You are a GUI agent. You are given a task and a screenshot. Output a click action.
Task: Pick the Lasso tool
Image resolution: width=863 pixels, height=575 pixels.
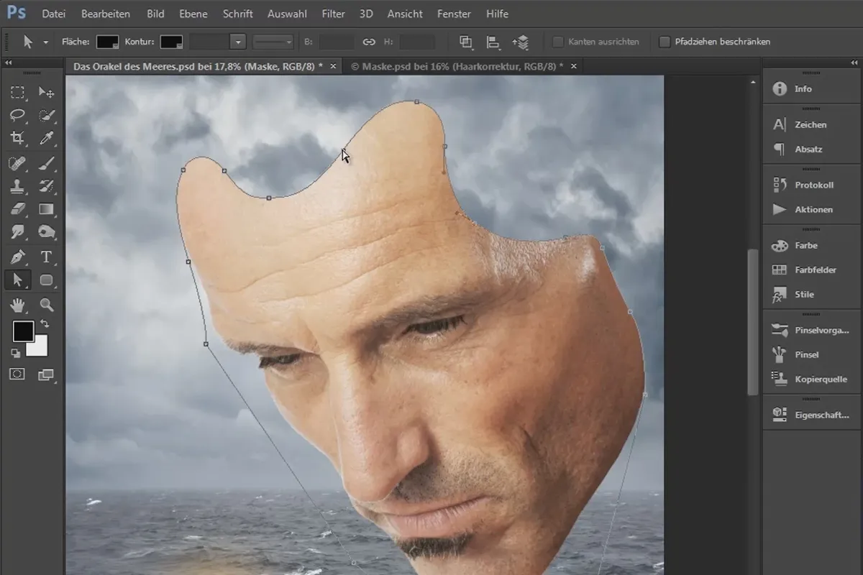pyautogui.click(x=18, y=115)
